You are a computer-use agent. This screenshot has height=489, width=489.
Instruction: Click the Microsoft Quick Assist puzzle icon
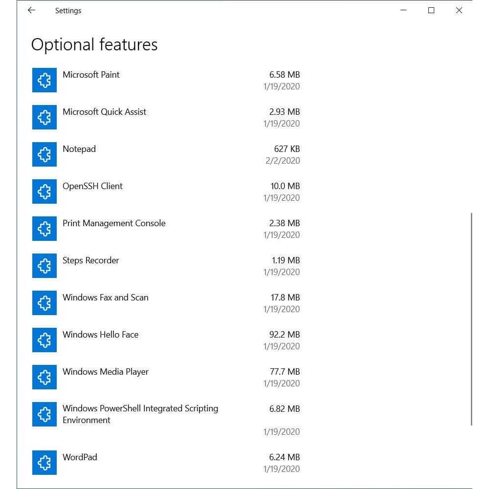pos(44,117)
